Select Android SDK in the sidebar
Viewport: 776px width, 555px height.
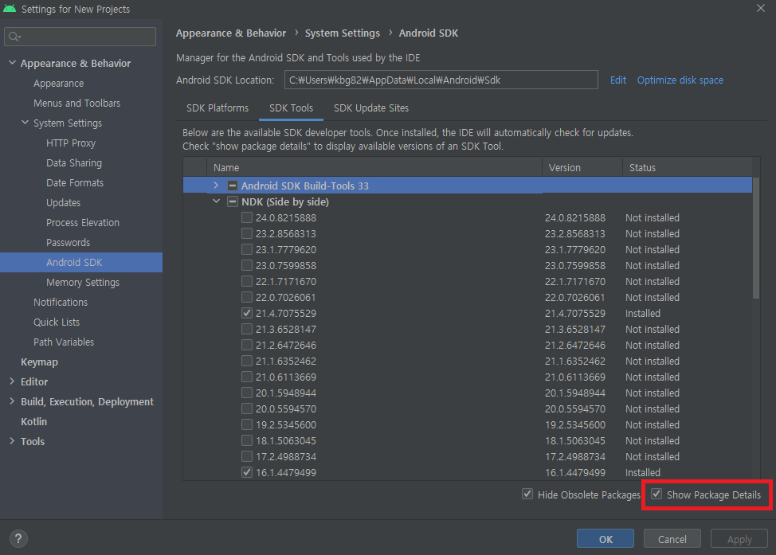coord(81,262)
